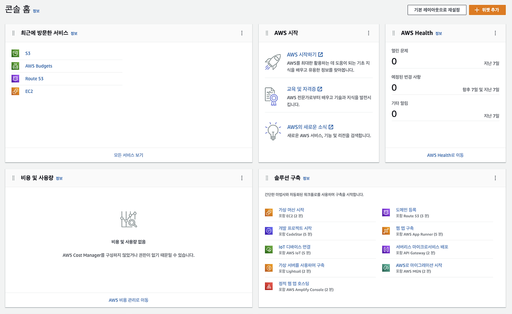Image resolution: width=512 pixels, height=314 pixels.
Task: Open the 정보 link next to 콘솔 홈
Action: coord(36,11)
